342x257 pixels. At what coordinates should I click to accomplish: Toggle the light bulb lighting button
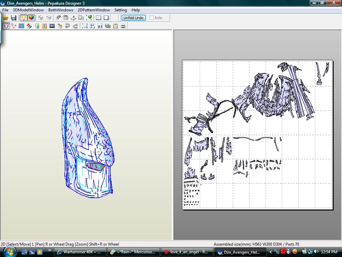point(23,18)
